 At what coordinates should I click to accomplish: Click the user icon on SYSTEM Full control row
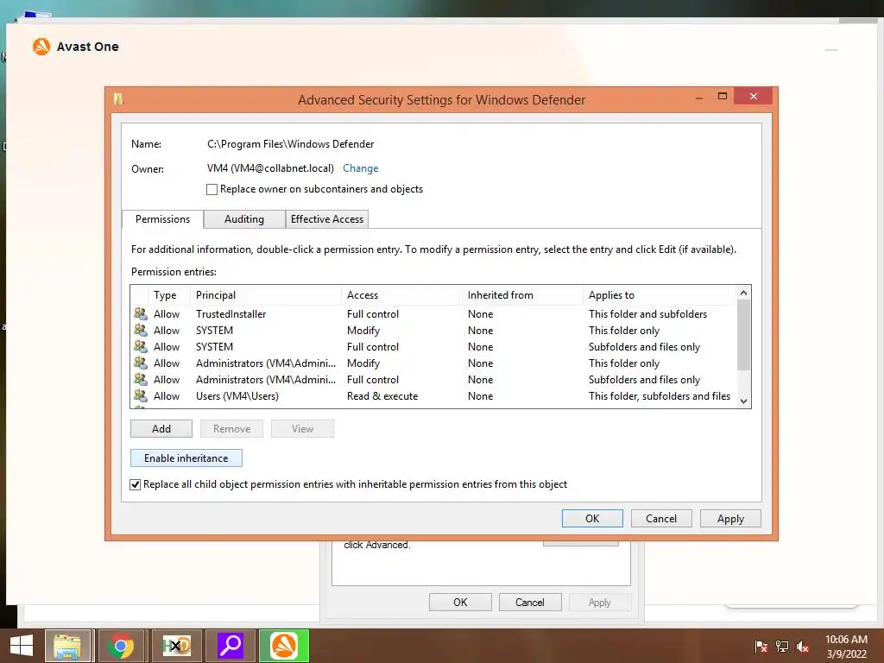pyautogui.click(x=141, y=346)
